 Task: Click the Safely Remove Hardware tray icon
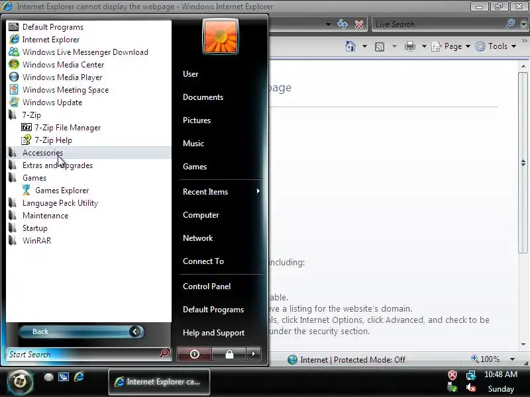452,388
